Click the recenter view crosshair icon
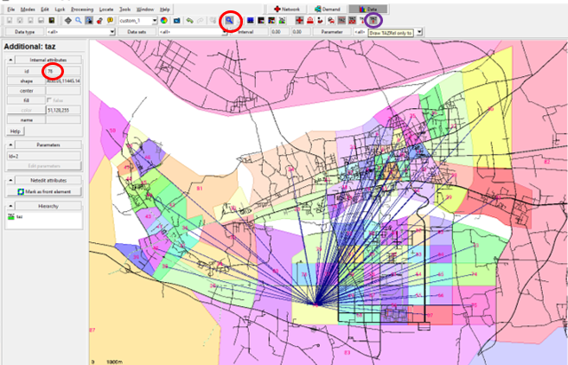 68,19
